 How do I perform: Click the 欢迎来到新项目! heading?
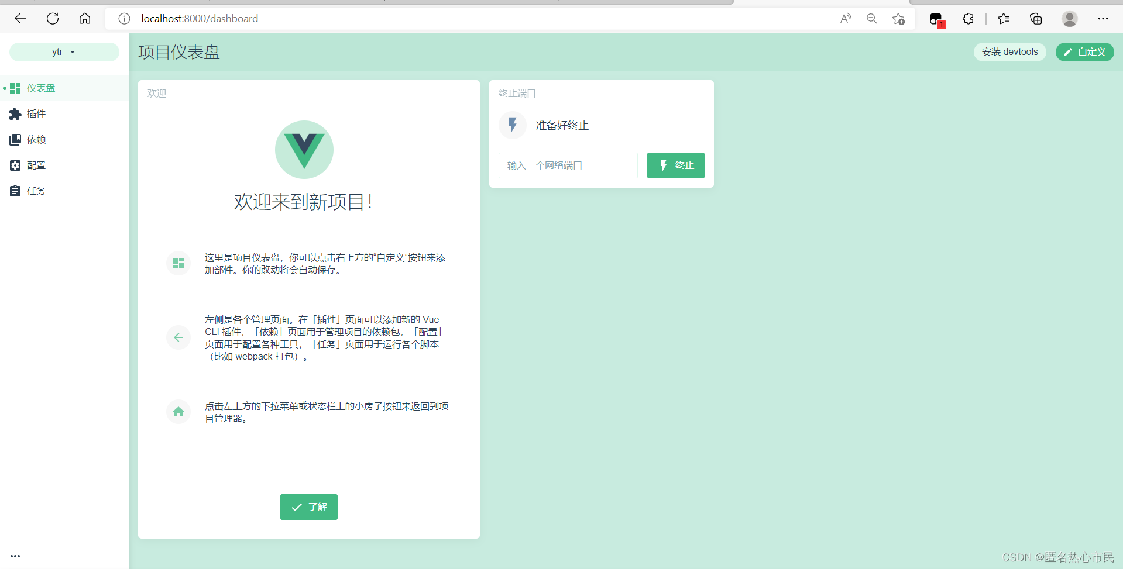coord(304,202)
